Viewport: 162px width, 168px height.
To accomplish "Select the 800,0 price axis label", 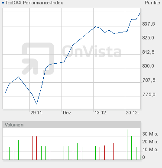I will 148,66.
